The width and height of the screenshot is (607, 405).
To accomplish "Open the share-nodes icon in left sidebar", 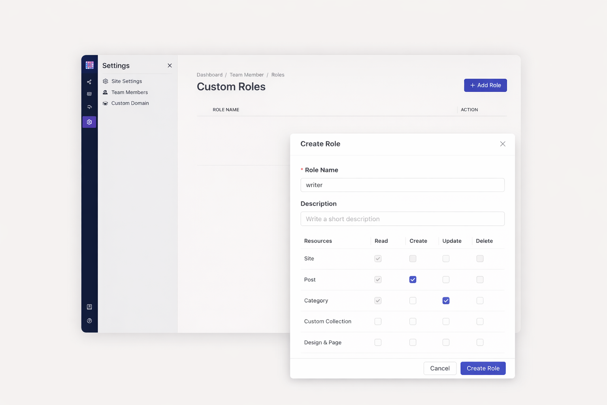I will click(89, 82).
